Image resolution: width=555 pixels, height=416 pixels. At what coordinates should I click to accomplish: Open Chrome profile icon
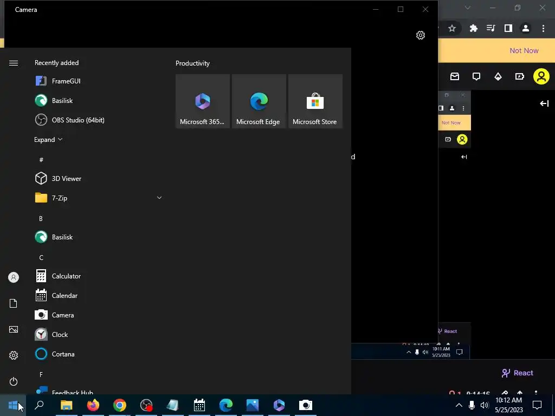(x=526, y=28)
